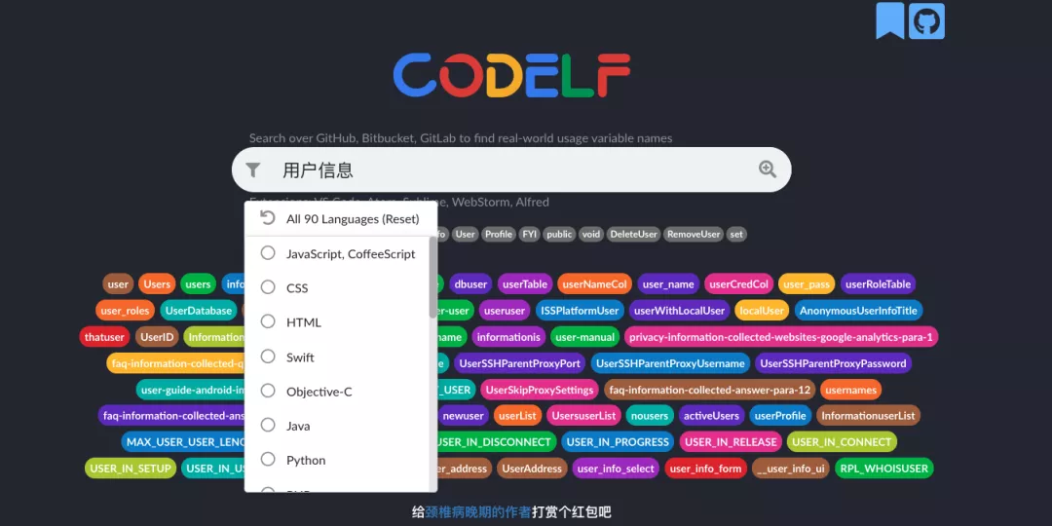The width and height of the screenshot is (1052, 526).
Task: Select the 'user_name' variable tag
Action: point(668,283)
